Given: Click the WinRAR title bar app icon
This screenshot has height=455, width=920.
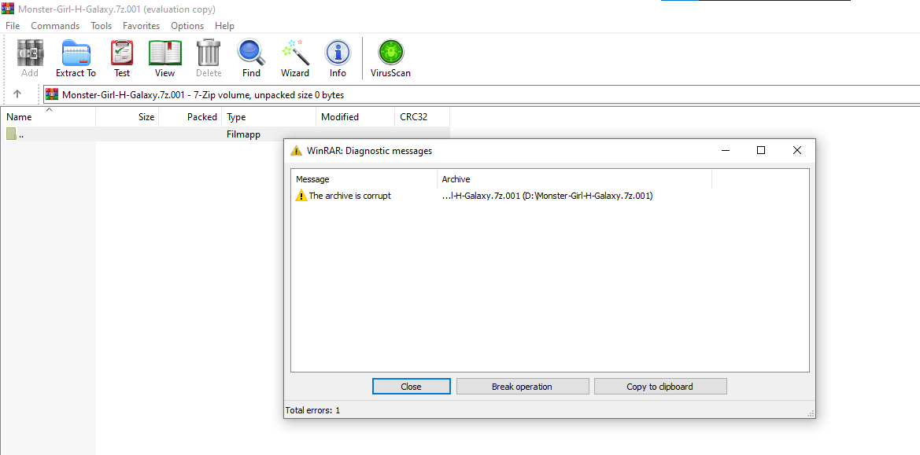Looking at the screenshot, I should pos(8,9).
